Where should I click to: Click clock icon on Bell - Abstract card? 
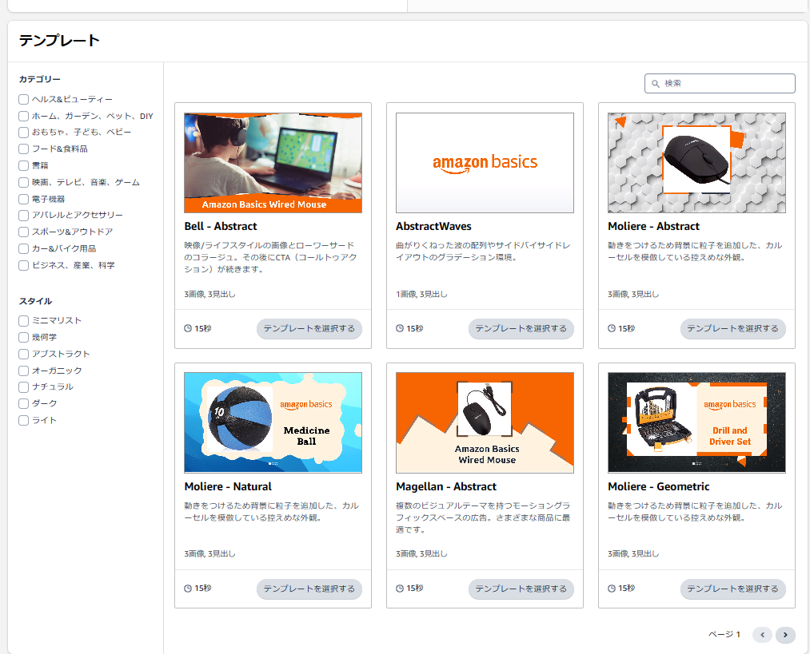(188, 328)
